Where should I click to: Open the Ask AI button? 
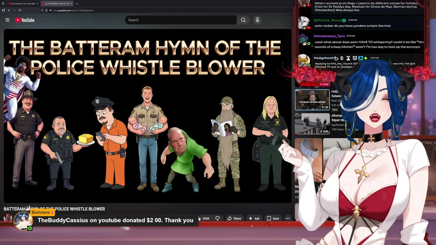(x=254, y=218)
